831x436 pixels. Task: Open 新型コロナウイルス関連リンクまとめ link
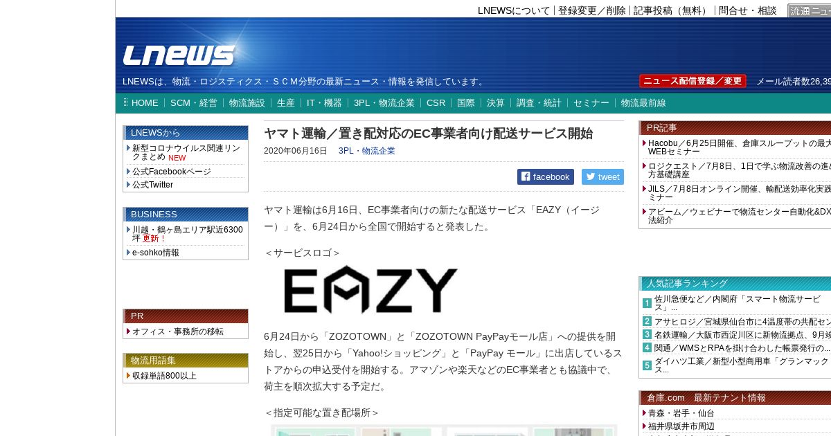(186, 152)
